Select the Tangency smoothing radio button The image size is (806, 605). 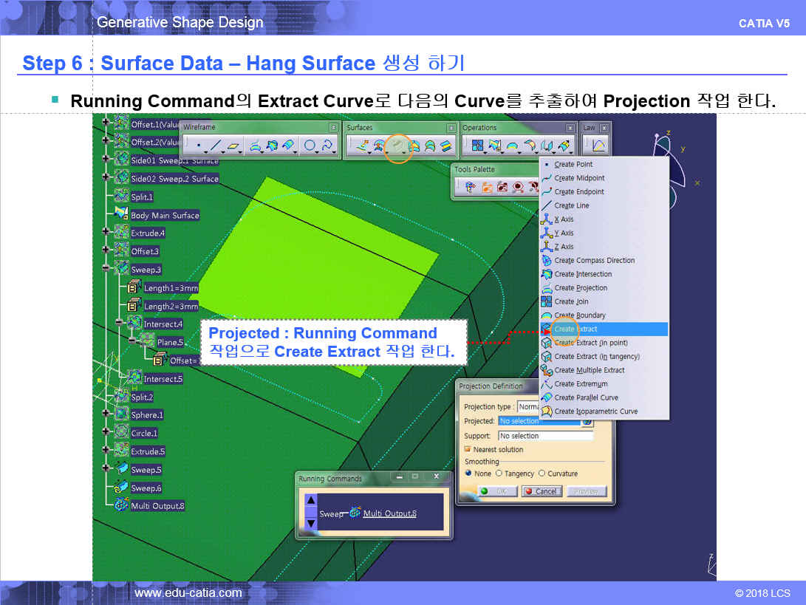coord(499,474)
